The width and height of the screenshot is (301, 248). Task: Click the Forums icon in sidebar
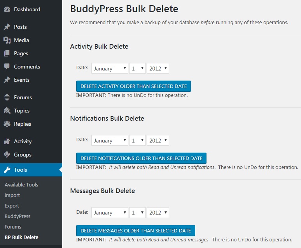pos(7,97)
